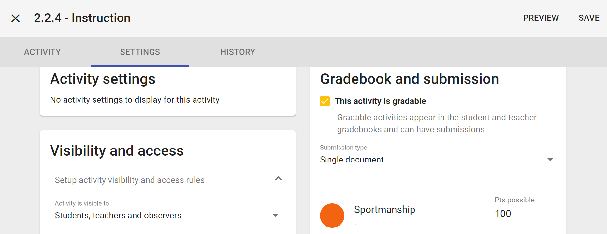Click the Sportmanship category label
The width and height of the screenshot is (607, 234).
tap(384, 210)
